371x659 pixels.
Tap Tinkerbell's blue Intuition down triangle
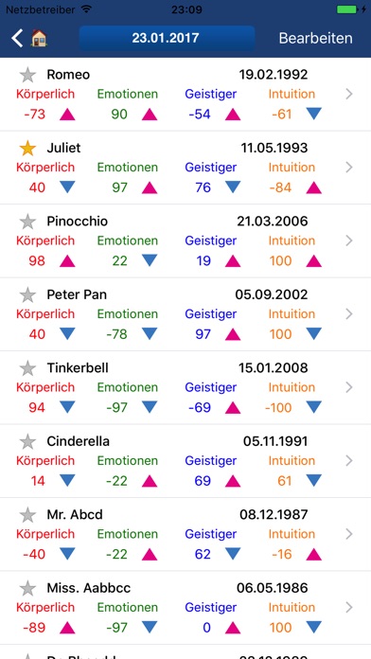pyautogui.click(x=314, y=407)
